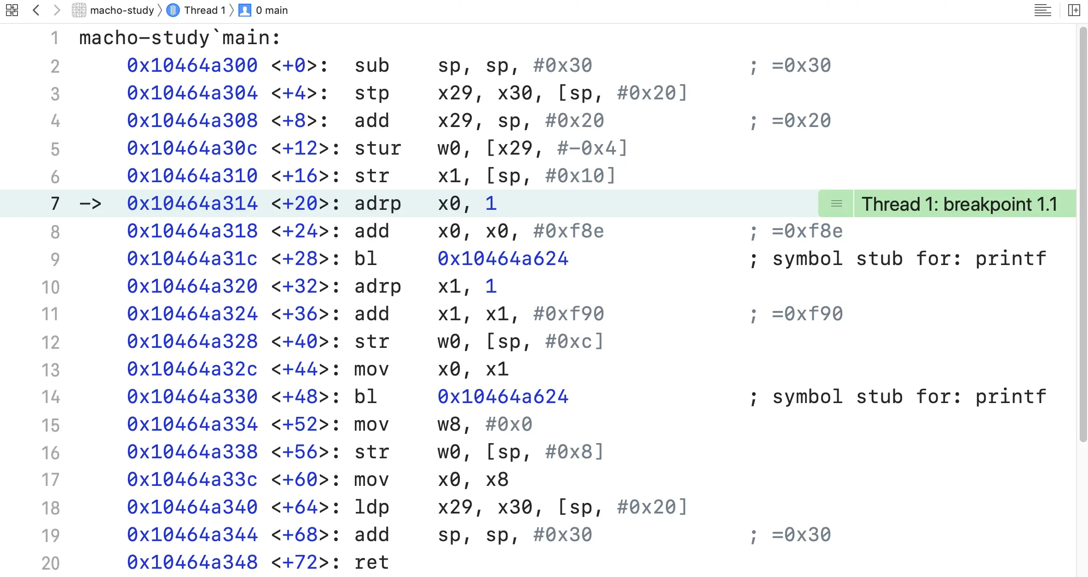
Task: Click the 'Thread 1: breakpoint 1.1' annotation
Action: 959,203
